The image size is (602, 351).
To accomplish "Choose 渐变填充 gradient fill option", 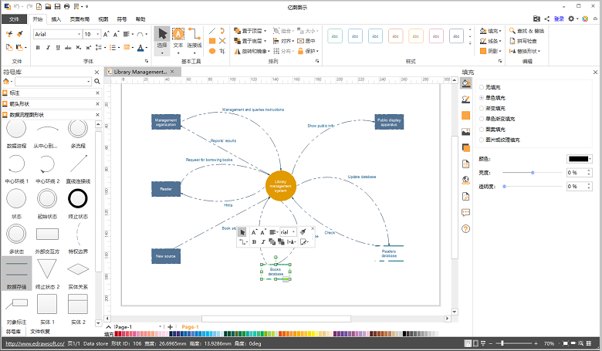I will pos(482,108).
